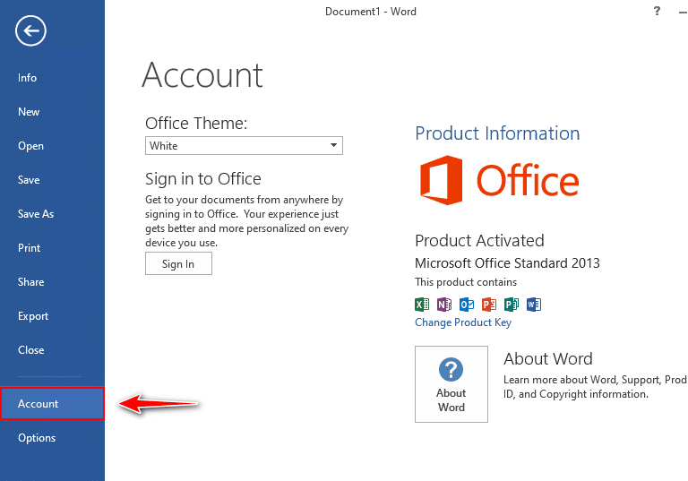Open the help question mark in title bar

[x=657, y=11]
